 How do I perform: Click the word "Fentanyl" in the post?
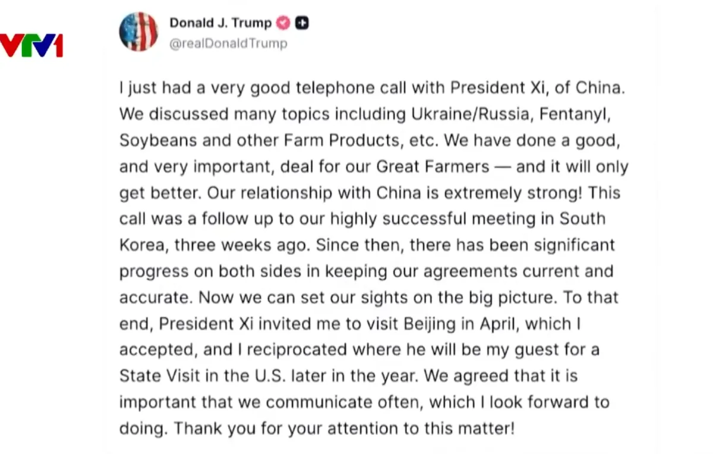point(576,114)
